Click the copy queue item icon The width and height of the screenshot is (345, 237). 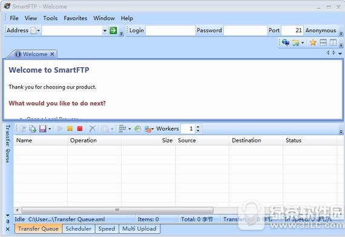coord(105,129)
